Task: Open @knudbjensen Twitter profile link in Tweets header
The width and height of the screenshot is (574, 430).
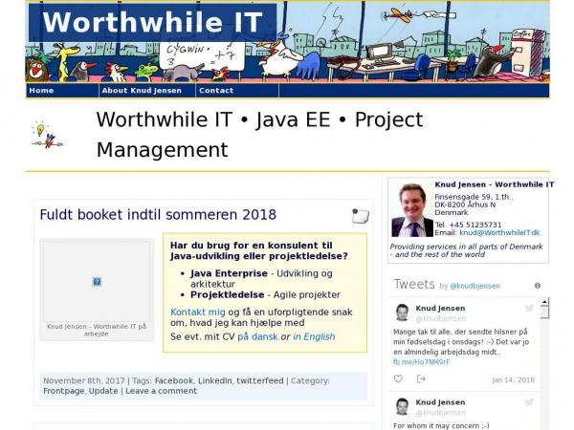Action: point(475,286)
